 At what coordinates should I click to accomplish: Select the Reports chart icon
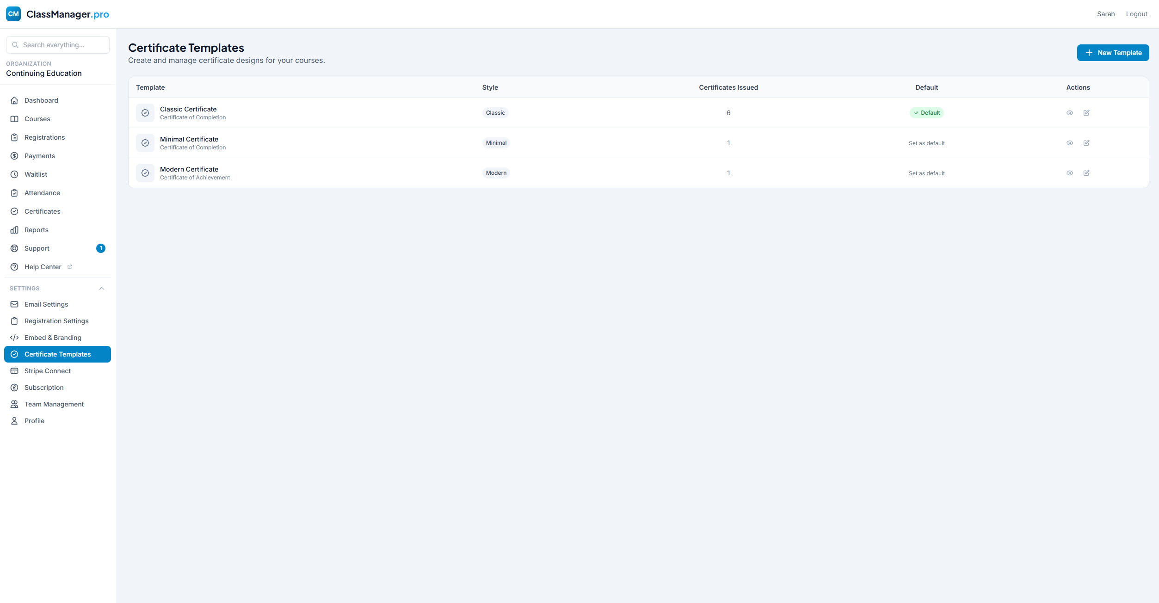[14, 230]
